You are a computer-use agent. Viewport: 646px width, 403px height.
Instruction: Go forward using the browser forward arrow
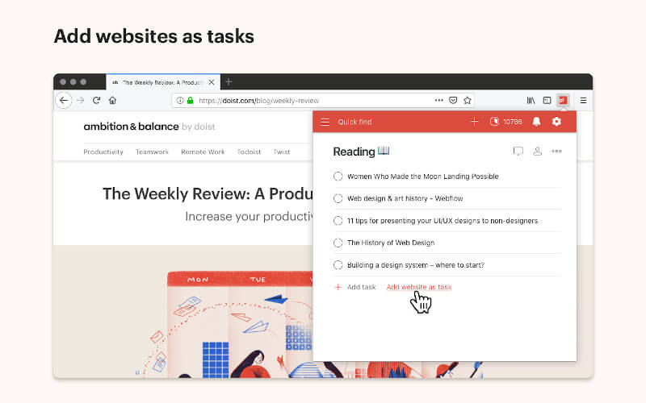80,100
